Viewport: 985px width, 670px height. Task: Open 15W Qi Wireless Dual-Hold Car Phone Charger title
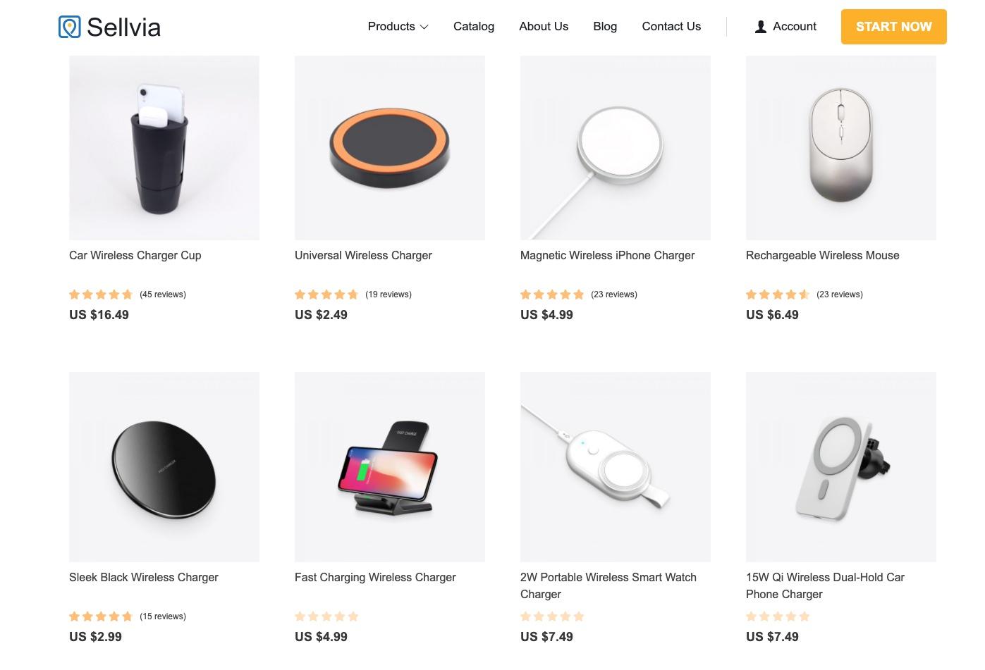[825, 585]
